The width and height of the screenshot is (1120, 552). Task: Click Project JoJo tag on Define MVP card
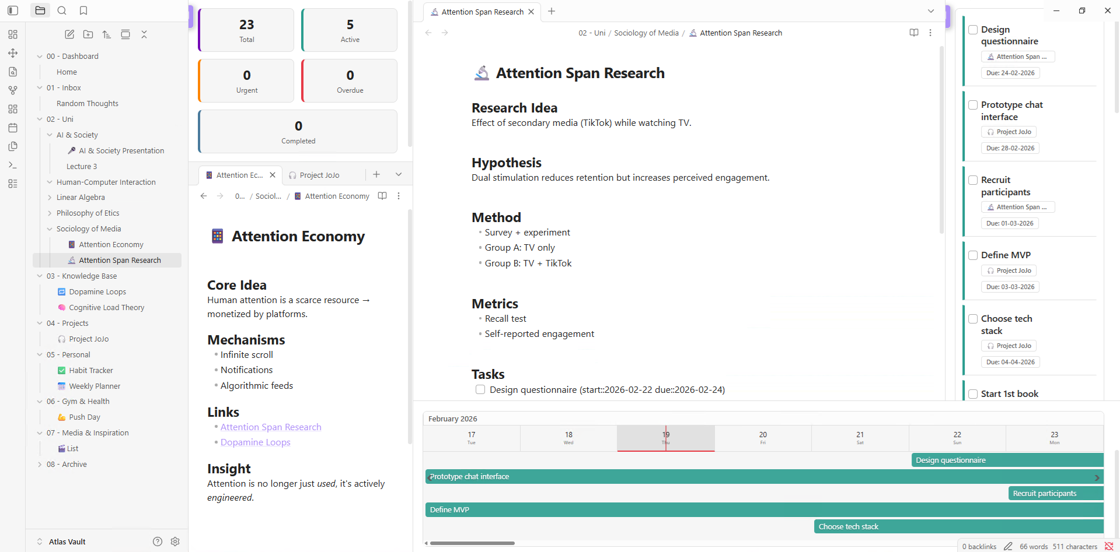click(1009, 270)
